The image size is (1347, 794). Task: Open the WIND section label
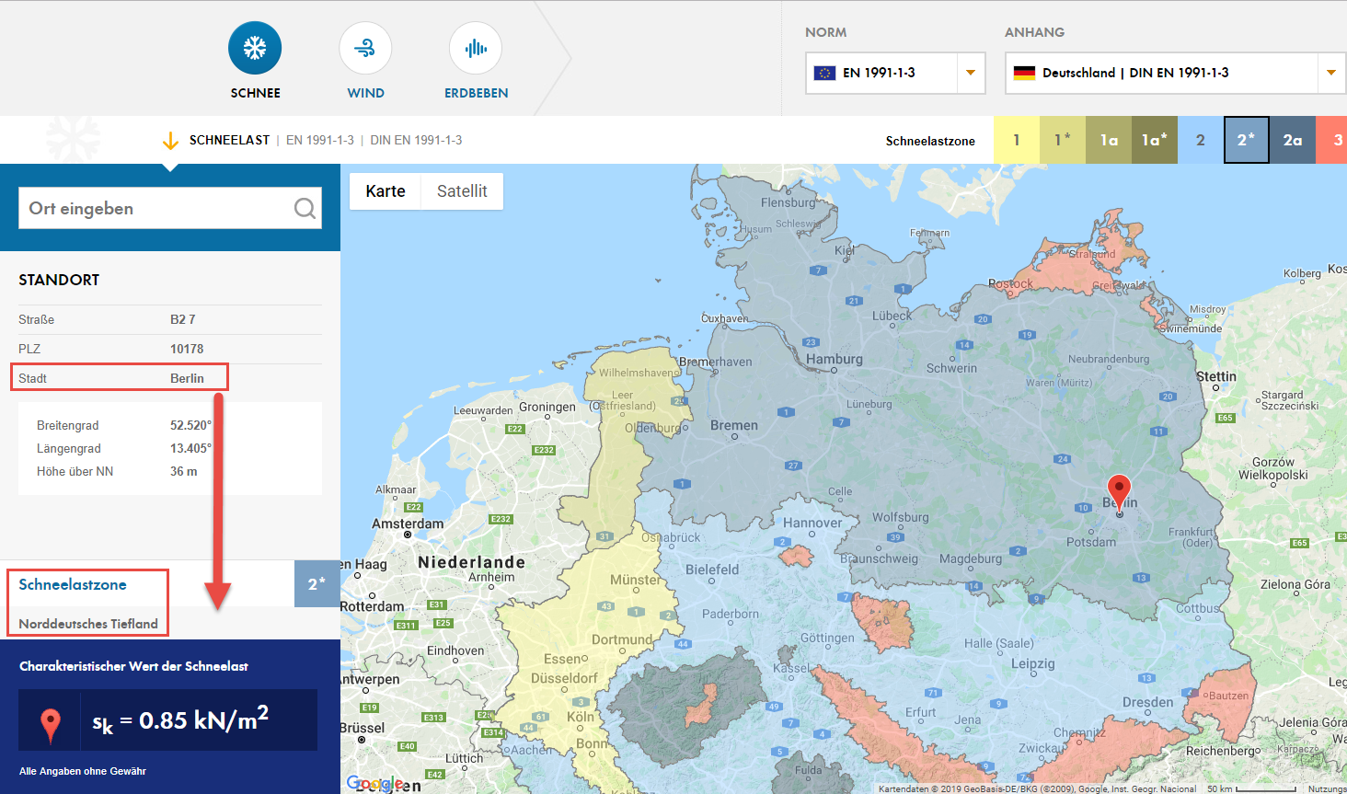click(x=366, y=93)
